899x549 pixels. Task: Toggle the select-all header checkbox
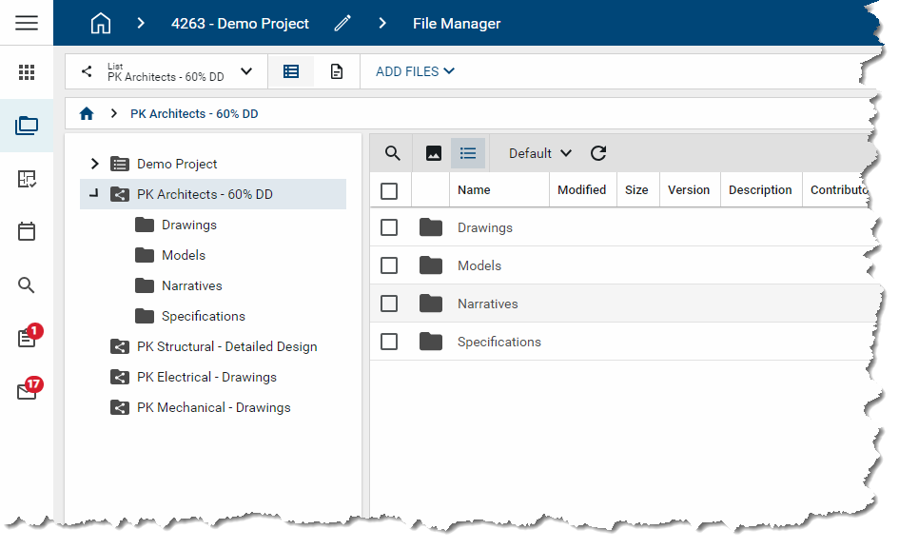[x=389, y=190]
